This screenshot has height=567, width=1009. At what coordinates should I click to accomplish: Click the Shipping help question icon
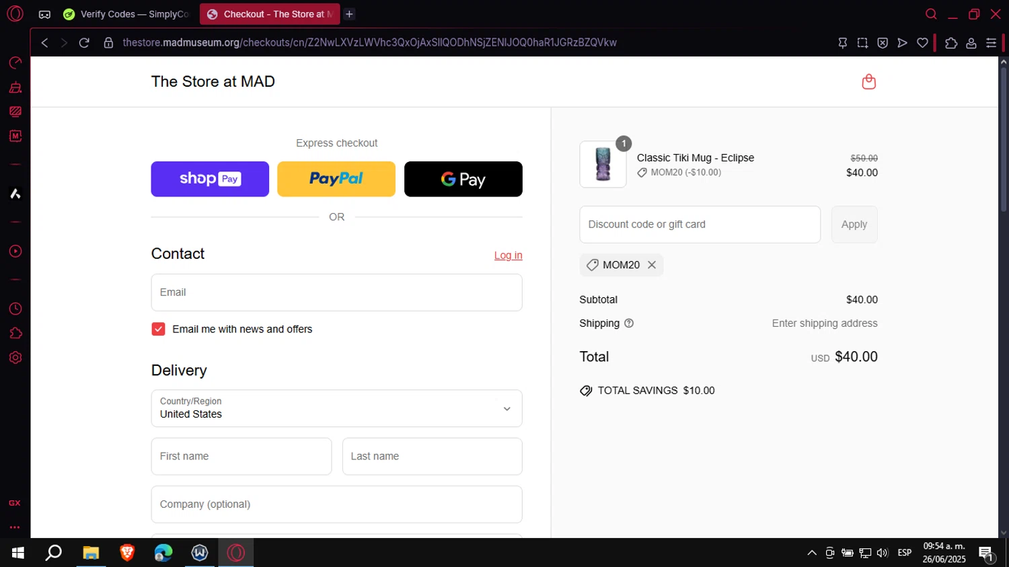(x=629, y=324)
